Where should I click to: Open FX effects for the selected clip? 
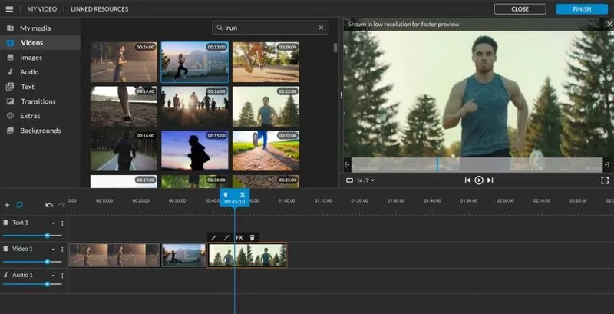[239, 237]
